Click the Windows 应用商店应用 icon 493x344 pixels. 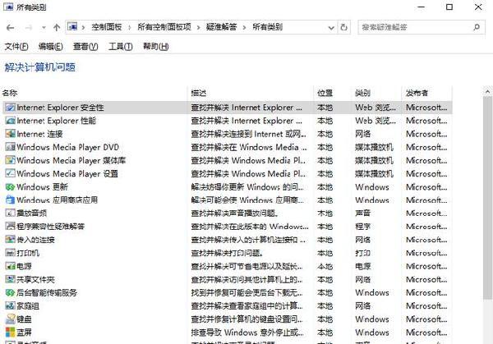(10, 200)
